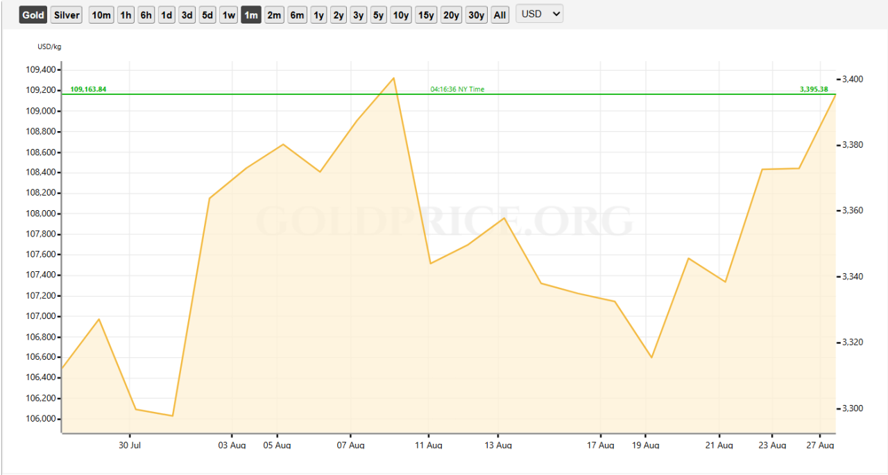Choose the 10y range button

click(401, 15)
